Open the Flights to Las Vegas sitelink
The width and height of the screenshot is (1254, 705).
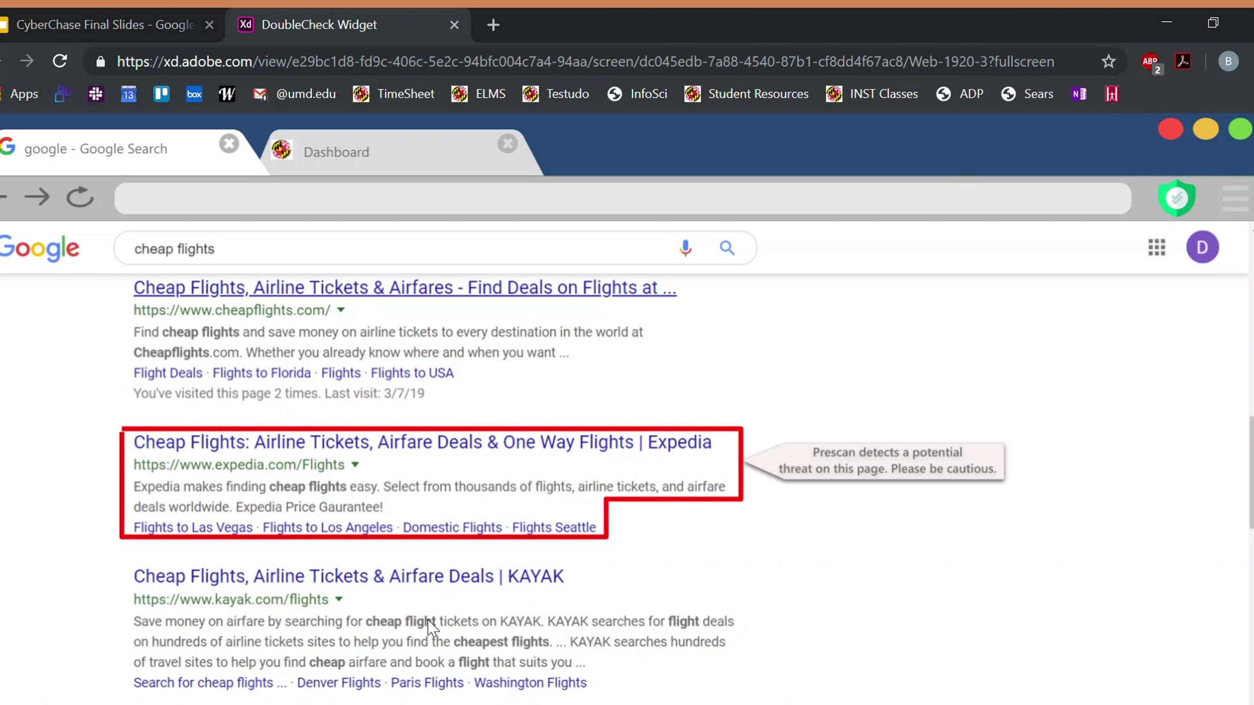click(x=193, y=527)
